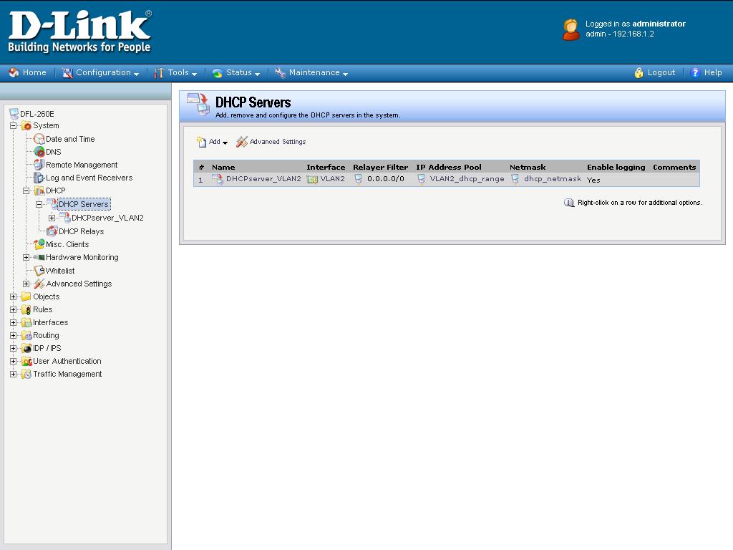Screen dimensions: 733x550
Task: Click the DHCP Relays icon
Action: 52,231
